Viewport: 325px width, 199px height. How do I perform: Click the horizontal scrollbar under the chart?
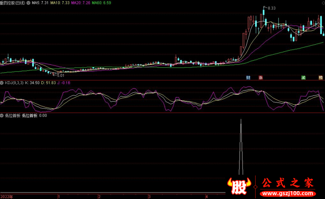(113, 193)
